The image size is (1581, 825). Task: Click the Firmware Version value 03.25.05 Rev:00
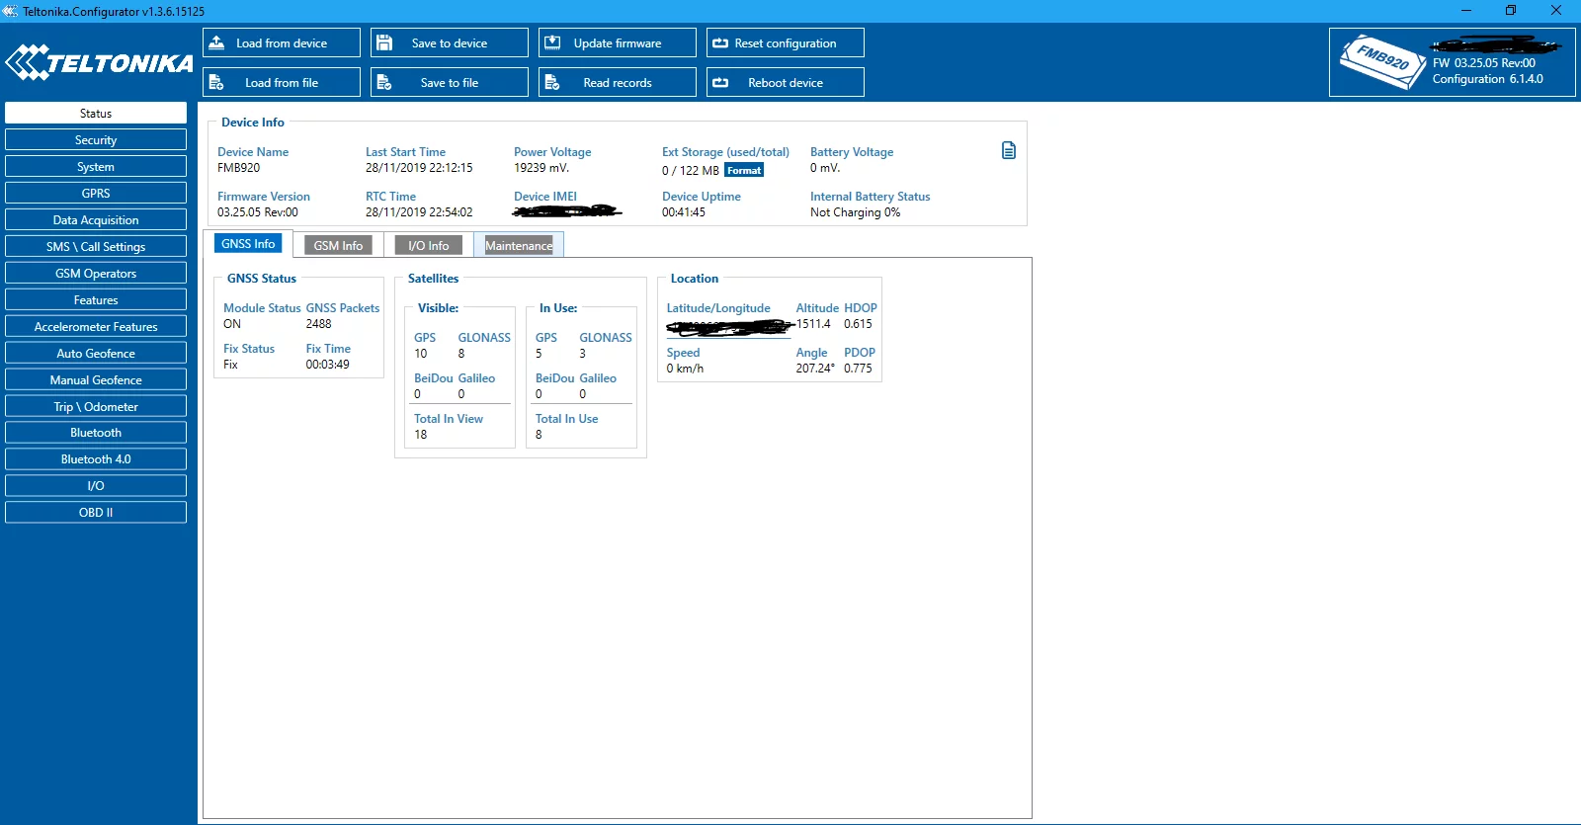tap(258, 212)
